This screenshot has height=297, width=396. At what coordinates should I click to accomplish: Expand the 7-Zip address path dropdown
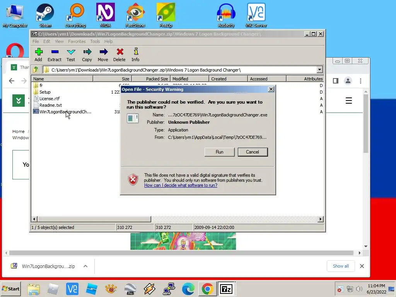coord(319,70)
